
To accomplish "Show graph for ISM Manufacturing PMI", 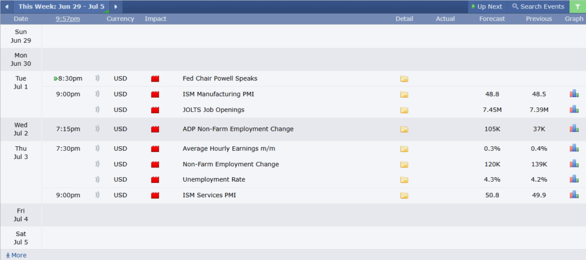I will 574,94.
